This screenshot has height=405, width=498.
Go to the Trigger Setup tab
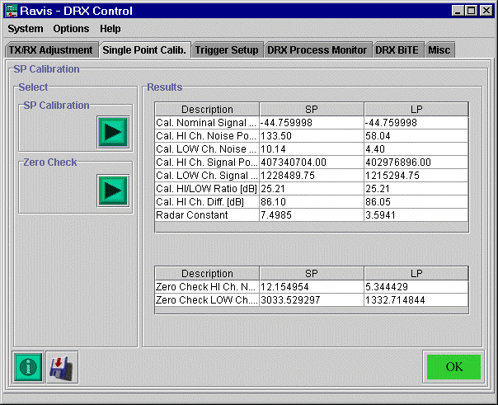tap(227, 50)
